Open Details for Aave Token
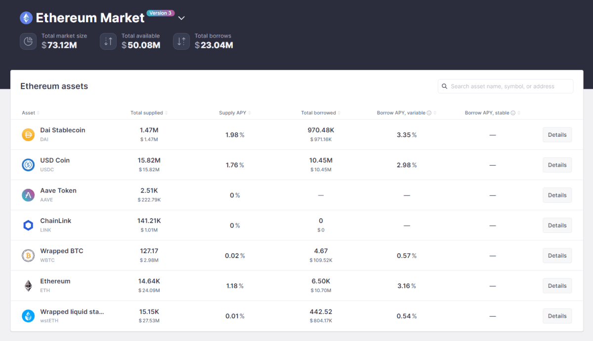This screenshot has width=593, height=341. 557,195
